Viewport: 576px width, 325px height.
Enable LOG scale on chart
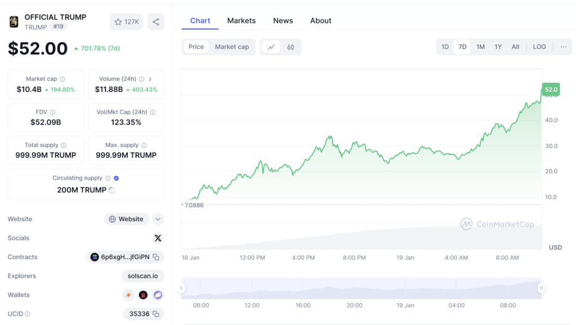point(539,47)
